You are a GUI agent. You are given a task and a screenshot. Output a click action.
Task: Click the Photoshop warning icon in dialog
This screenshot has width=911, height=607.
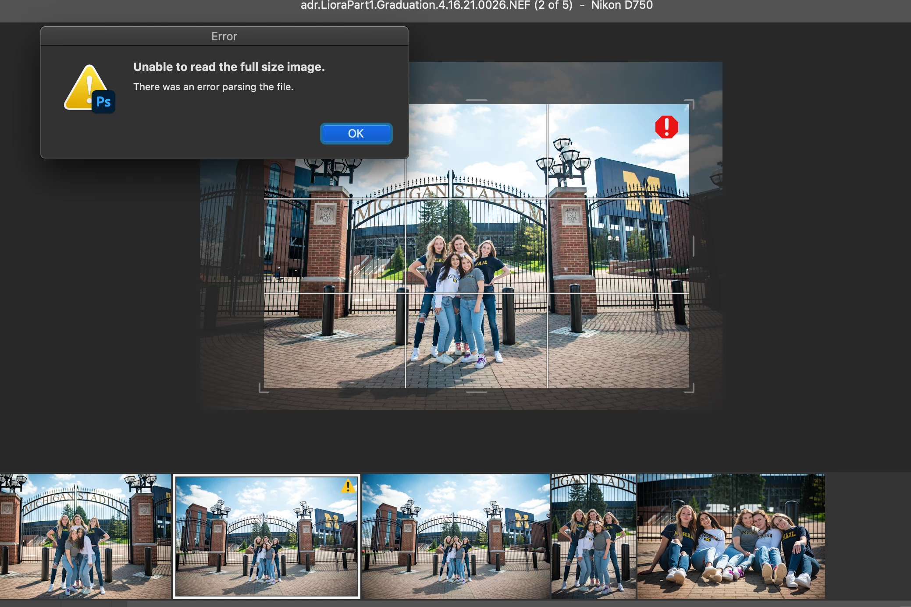click(x=89, y=89)
